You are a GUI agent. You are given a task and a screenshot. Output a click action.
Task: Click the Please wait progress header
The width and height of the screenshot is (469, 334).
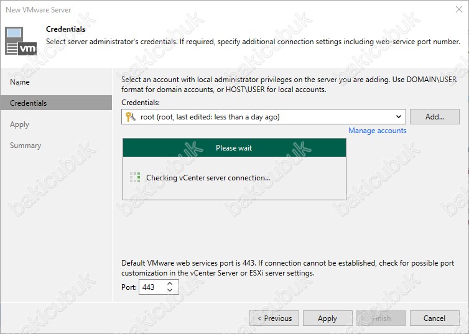pos(234,147)
